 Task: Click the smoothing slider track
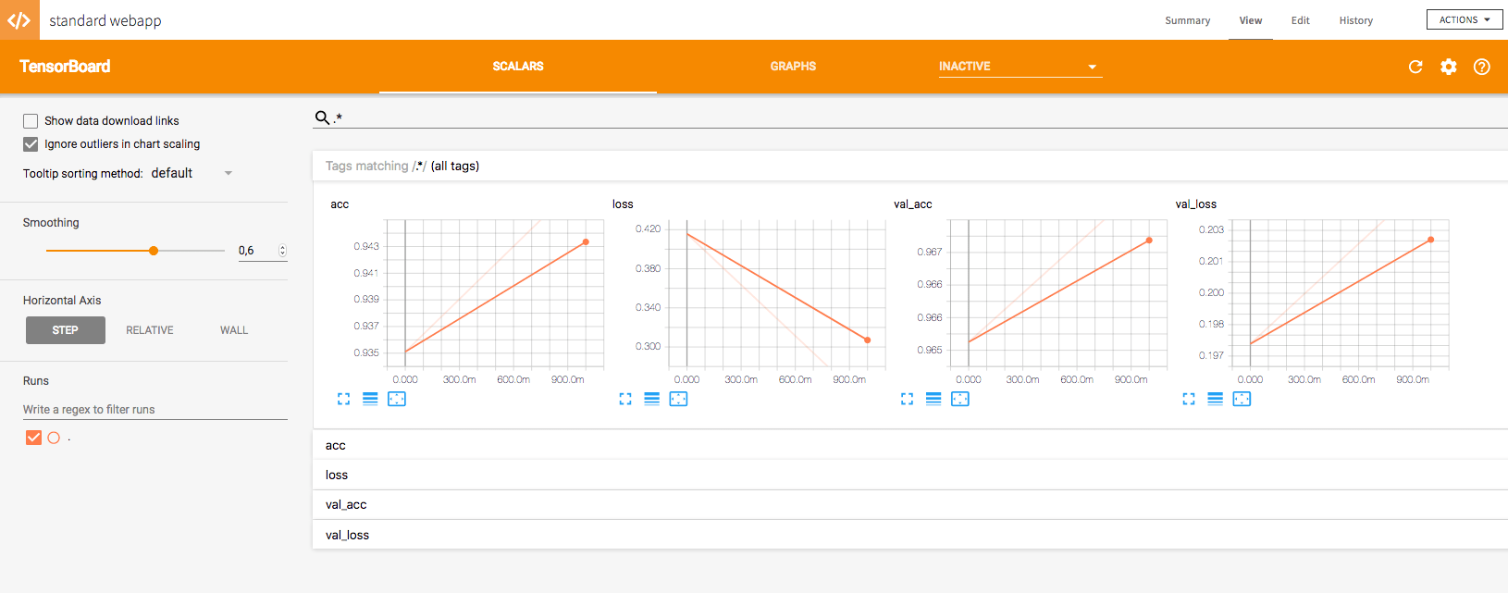point(135,251)
